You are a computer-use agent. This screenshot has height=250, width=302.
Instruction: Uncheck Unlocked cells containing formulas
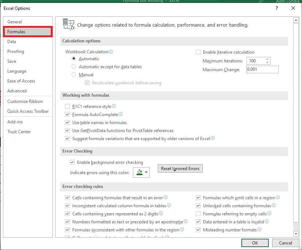[198, 205]
